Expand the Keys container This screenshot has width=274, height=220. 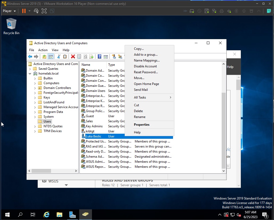pos(35,97)
